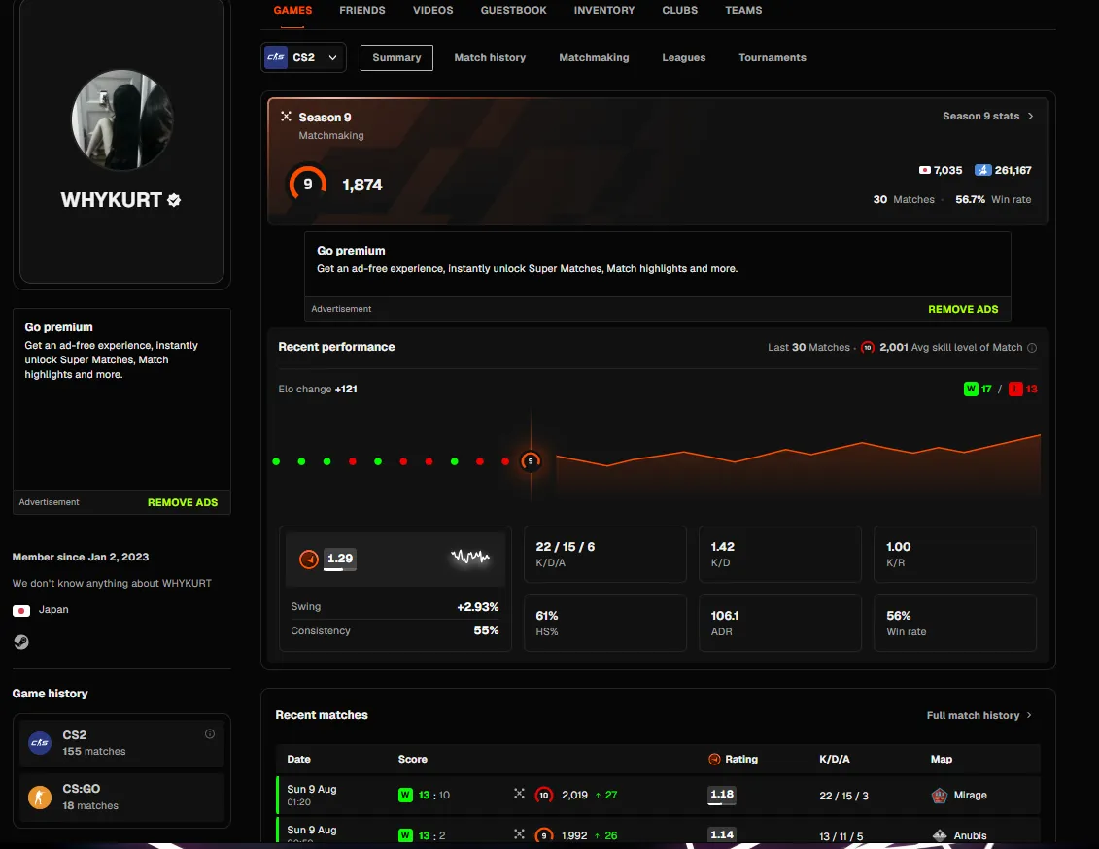Open the VIDEOS tab

pyautogui.click(x=433, y=11)
